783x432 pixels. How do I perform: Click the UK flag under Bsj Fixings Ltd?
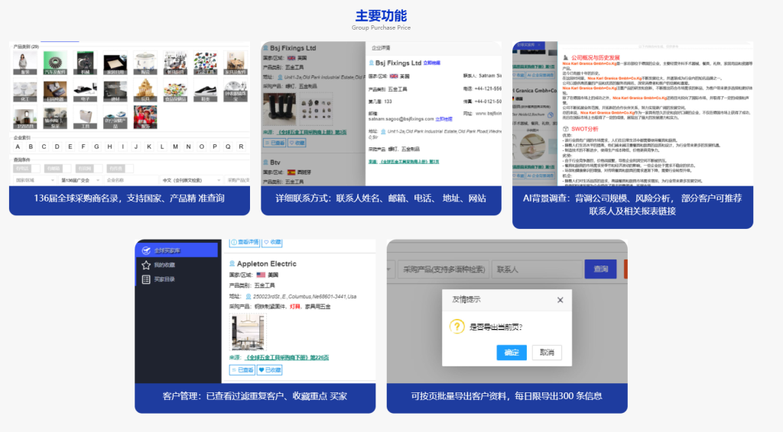point(290,57)
